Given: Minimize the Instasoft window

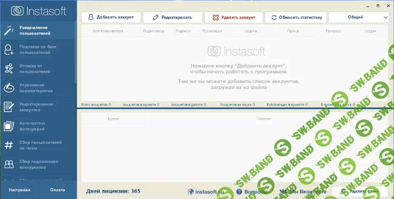Looking at the screenshot, I should pyautogui.click(x=368, y=6).
